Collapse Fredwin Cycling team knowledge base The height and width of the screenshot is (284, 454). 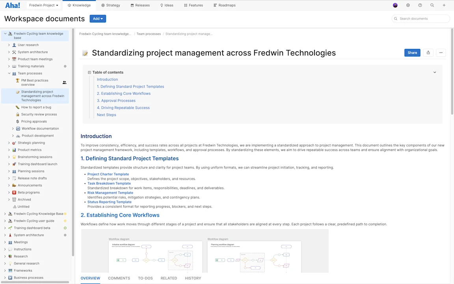(x=5, y=34)
